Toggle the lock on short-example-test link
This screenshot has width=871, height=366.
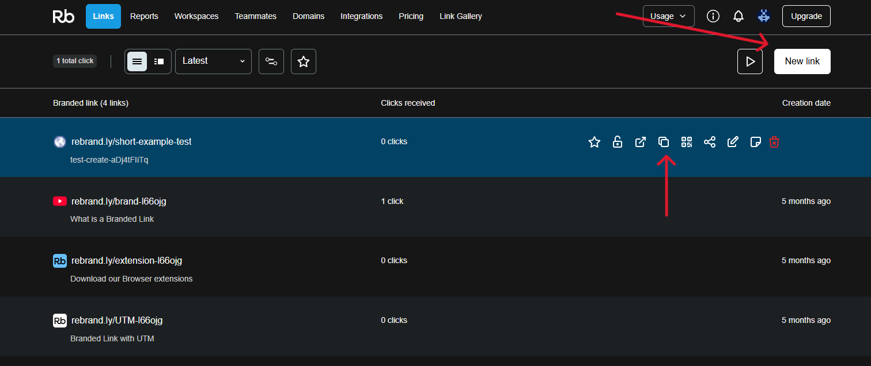(618, 142)
